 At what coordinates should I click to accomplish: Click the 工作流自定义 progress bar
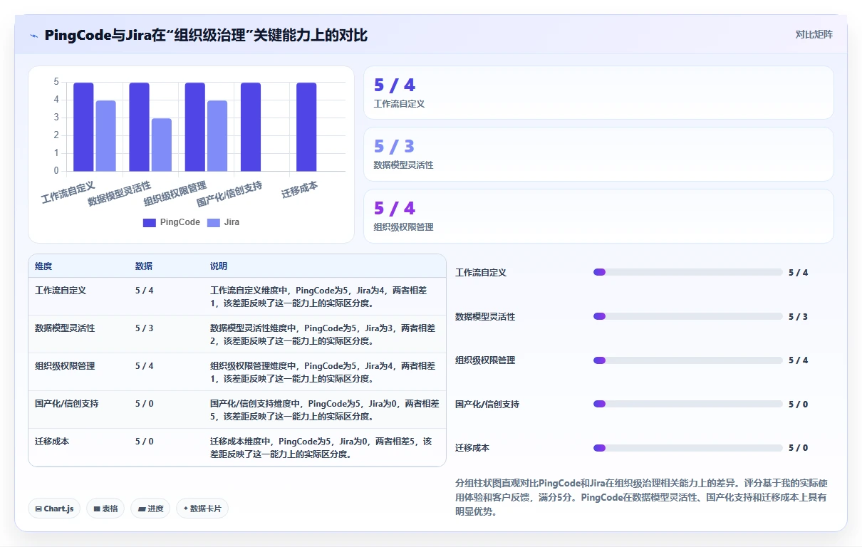pyautogui.click(x=687, y=272)
